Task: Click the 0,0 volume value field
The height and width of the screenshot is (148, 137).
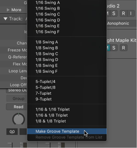Action: coord(12,132)
